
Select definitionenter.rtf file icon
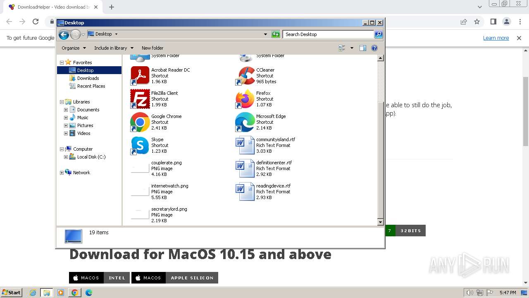click(245, 168)
